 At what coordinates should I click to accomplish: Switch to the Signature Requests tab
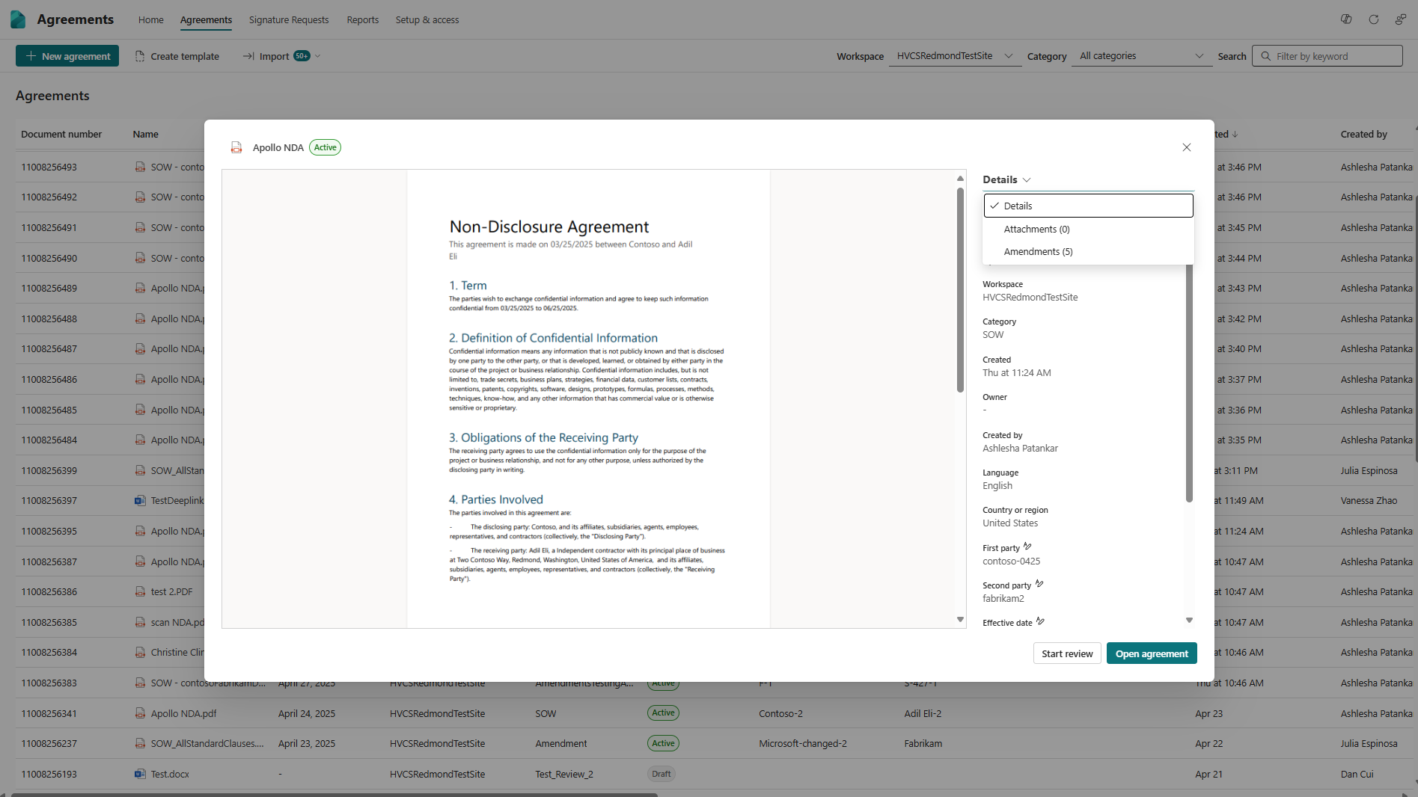tap(289, 19)
